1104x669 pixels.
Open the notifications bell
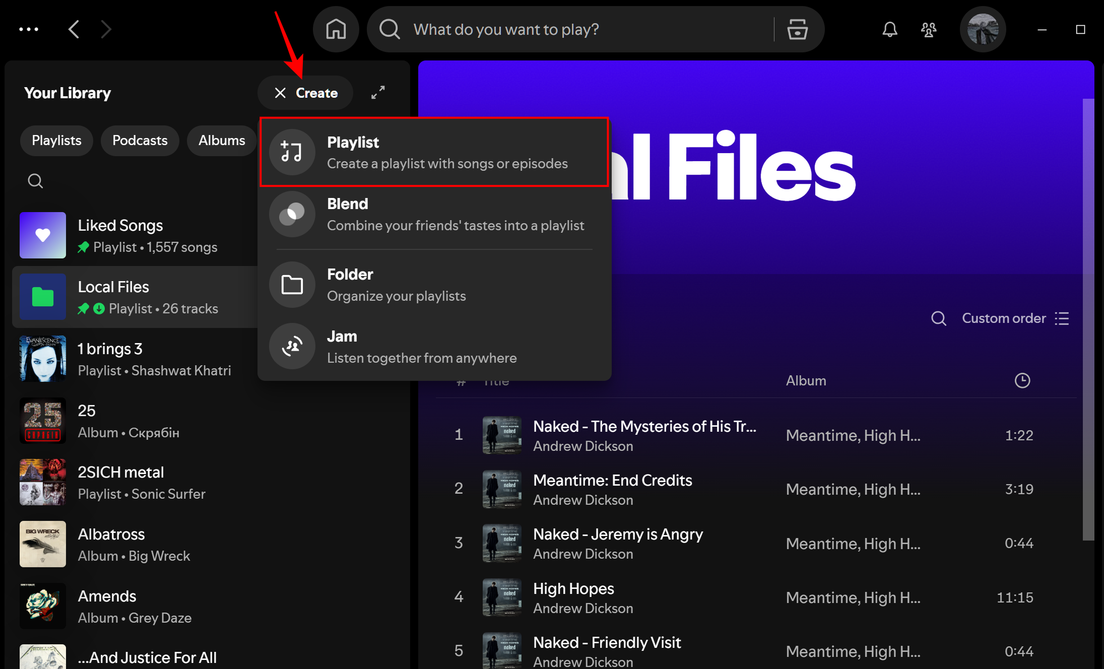(x=889, y=29)
